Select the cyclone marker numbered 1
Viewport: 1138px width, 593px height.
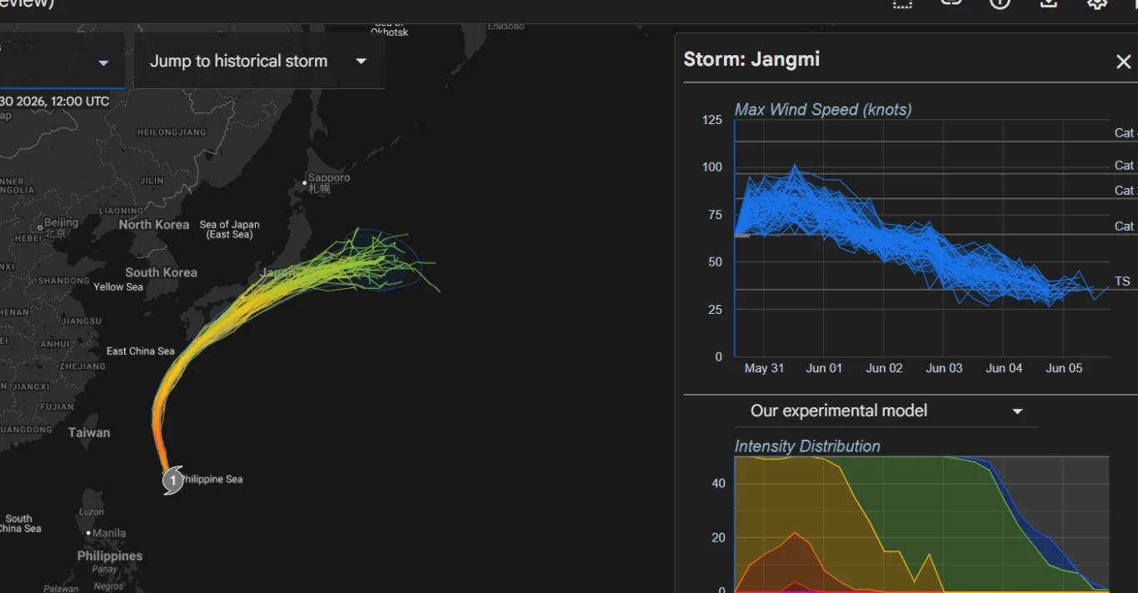(x=172, y=481)
